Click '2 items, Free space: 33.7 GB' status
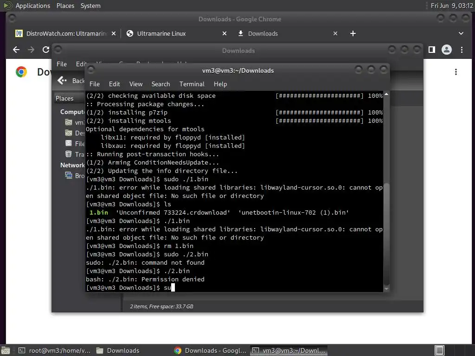Viewport: 475px width, 356px height. pos(162,306)
